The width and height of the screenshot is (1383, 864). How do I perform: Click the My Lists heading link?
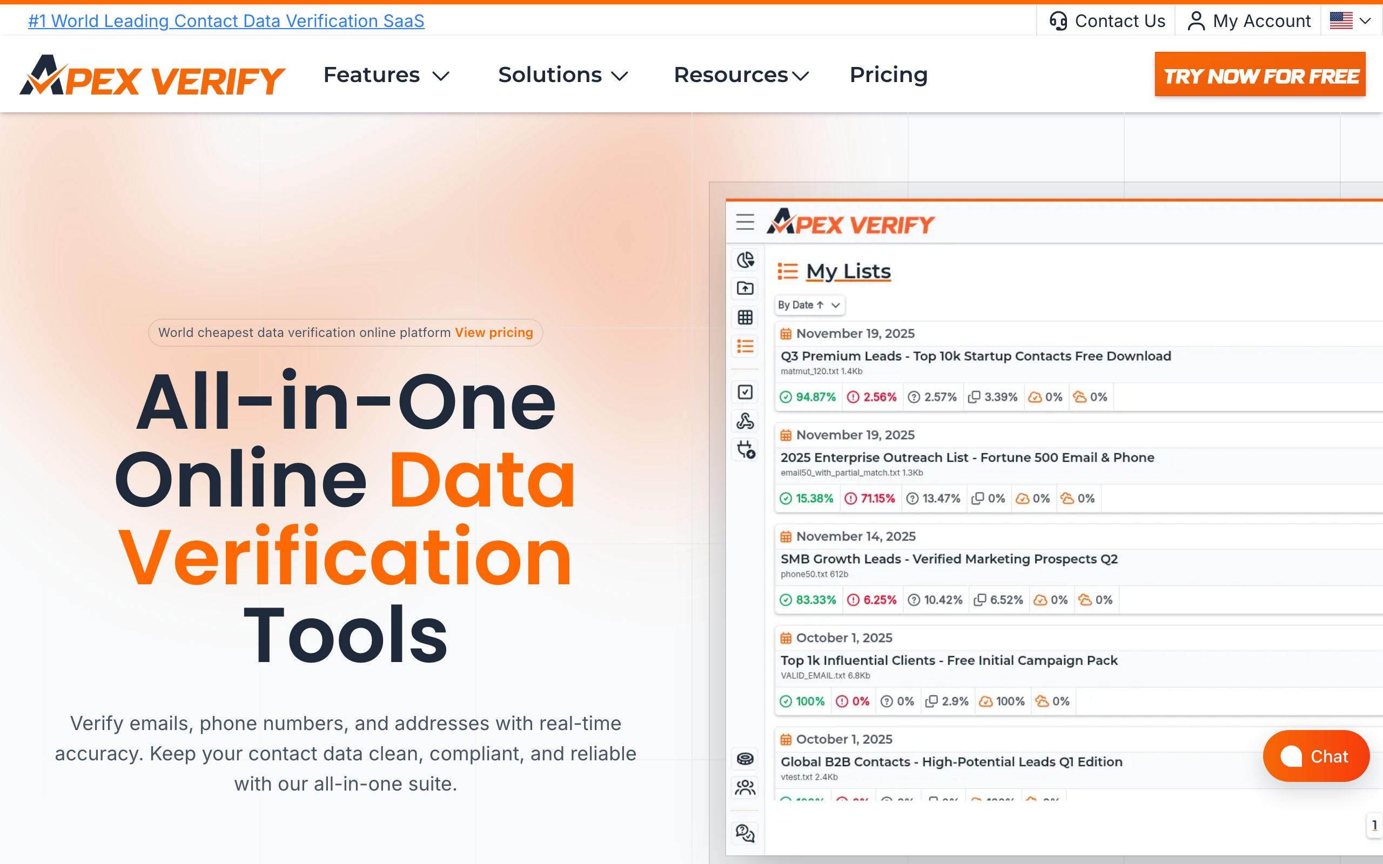click(848, 271)
